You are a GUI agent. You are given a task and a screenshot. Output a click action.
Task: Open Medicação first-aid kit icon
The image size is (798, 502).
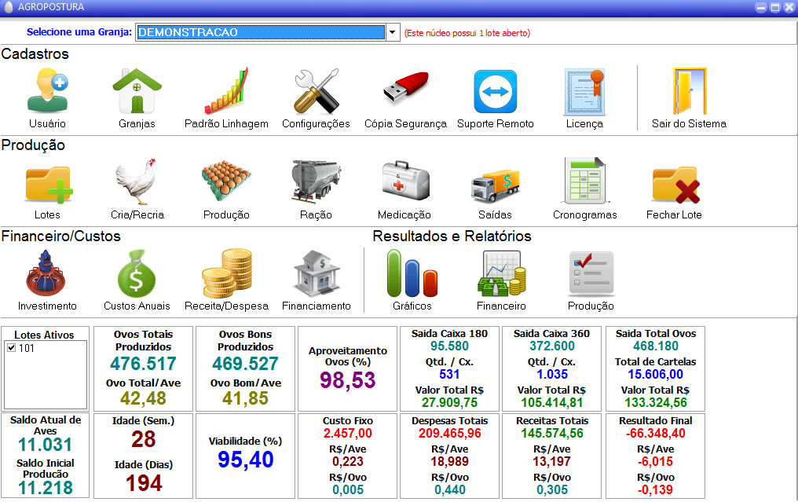(404, 182)
